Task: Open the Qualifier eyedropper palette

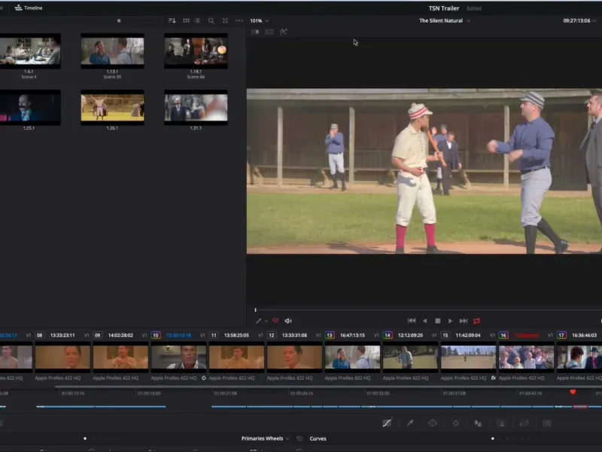Action: pyautogui.click(x=410, y=423)
